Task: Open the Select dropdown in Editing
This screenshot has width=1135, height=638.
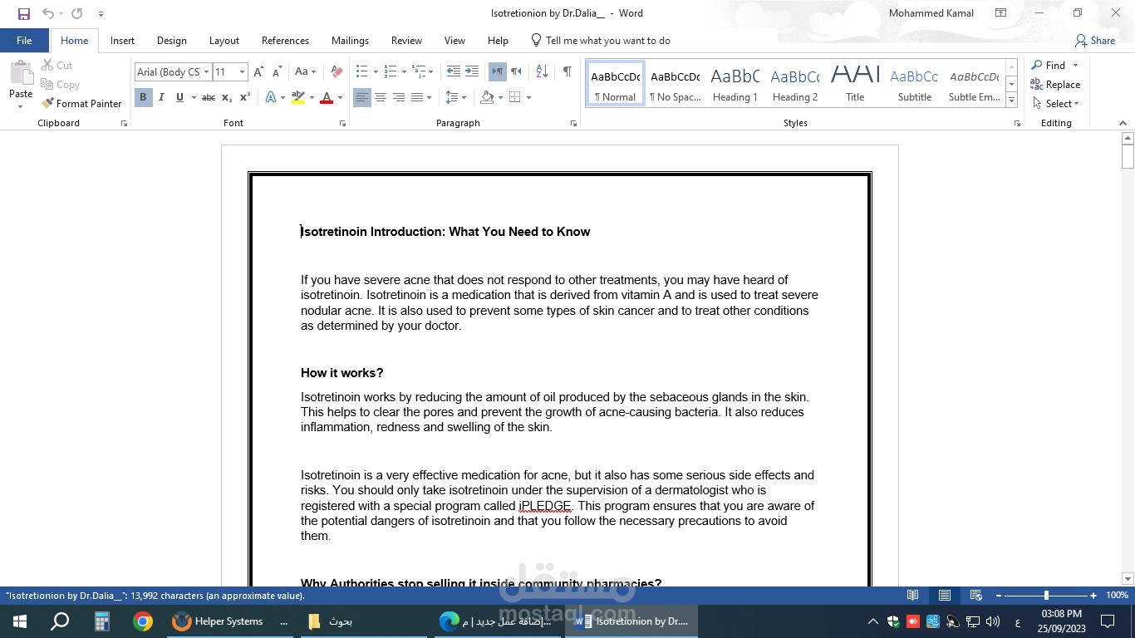Action: (1055, 103)
